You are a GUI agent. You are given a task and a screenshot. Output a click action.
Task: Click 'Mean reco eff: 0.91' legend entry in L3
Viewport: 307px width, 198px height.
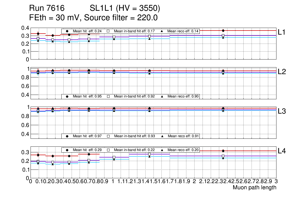point(183,136)
